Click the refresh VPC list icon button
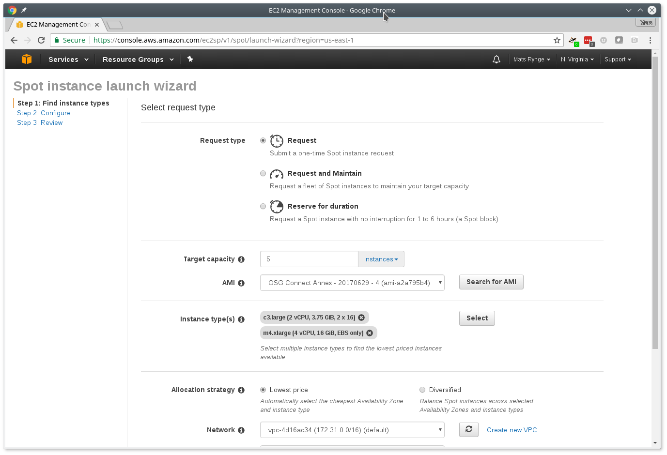The width and height of the screenshot is (667, 455). point(469,429)
